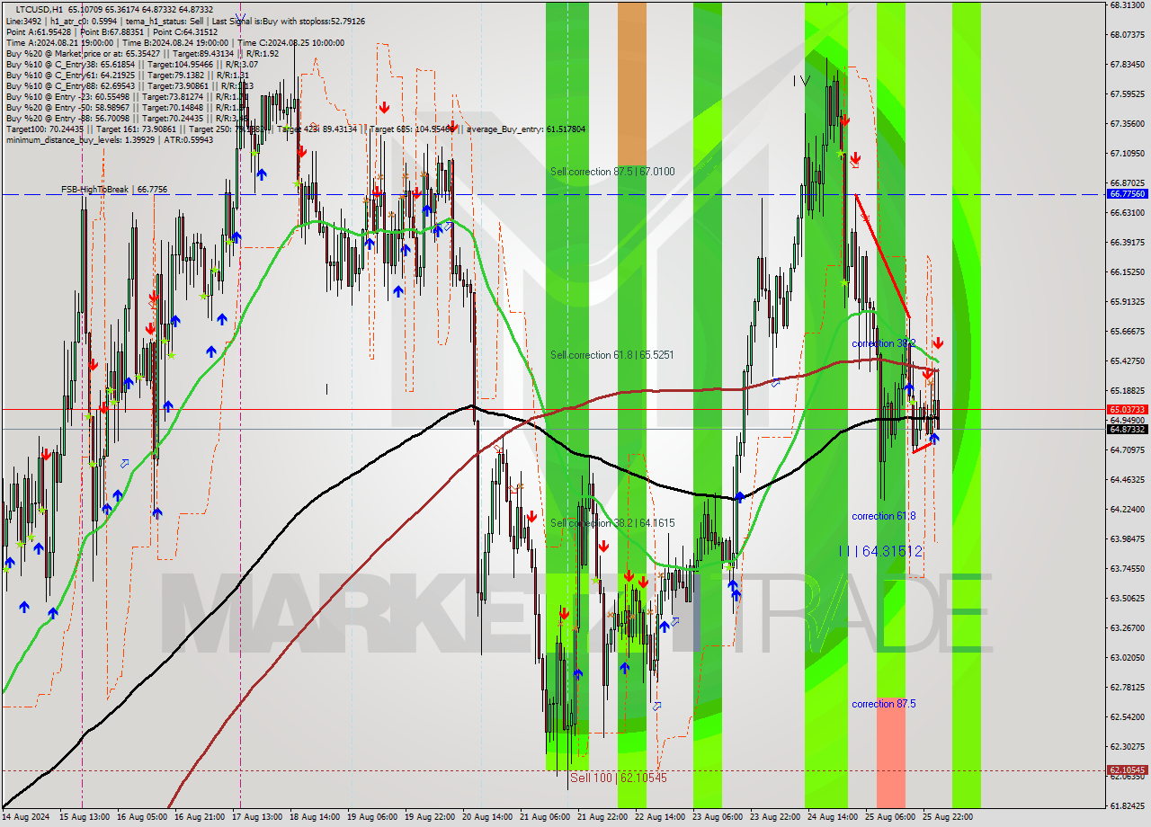Click the 25 Aug 06:00 time label
The width and height of the screenshot is (1151, 827).
(891, 817)
